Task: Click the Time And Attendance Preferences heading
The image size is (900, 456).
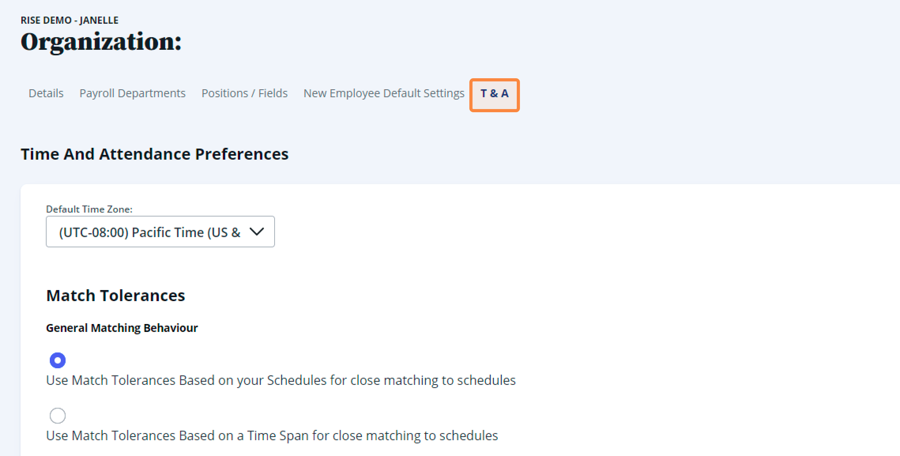Action: coord(155,154)
